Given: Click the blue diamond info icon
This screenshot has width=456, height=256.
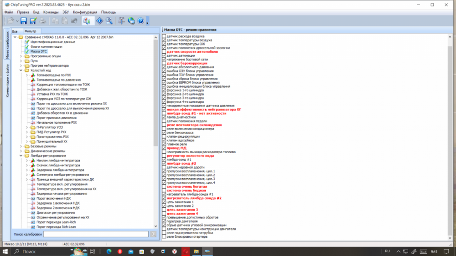Looking at the screenshot, I should click(99, 21).
